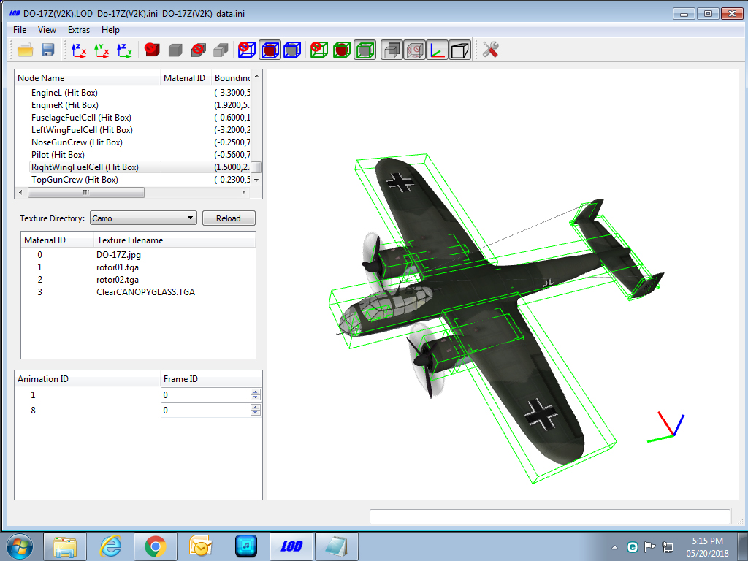Open Chrome from the taskbar
The width and height of the screenshot is (748, 561).
(x=156, y=546)
